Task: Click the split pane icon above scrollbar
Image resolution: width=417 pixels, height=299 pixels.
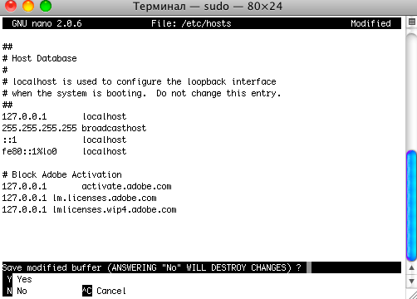Action: click(x=412, y=22)
